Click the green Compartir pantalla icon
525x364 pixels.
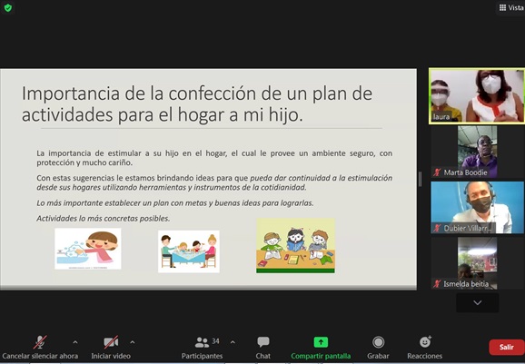[321, 342]
